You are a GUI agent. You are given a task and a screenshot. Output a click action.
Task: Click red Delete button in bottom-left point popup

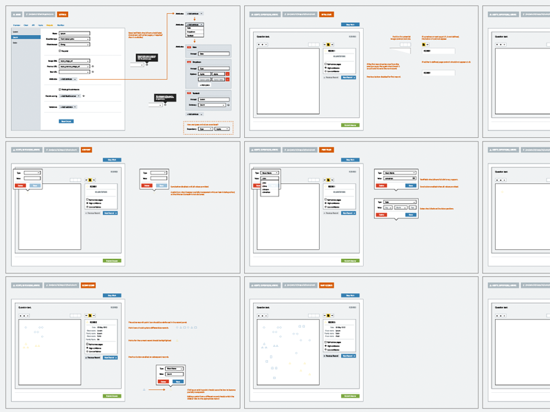pyautogui.click(x=163, y=381)
